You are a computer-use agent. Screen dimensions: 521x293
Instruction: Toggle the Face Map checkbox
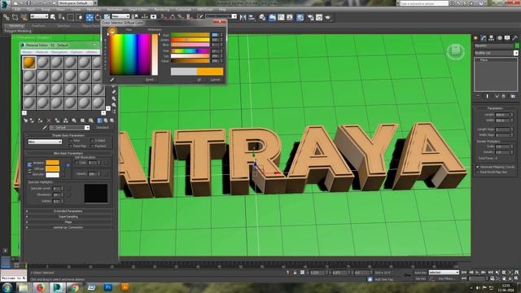tap(71, 146)
